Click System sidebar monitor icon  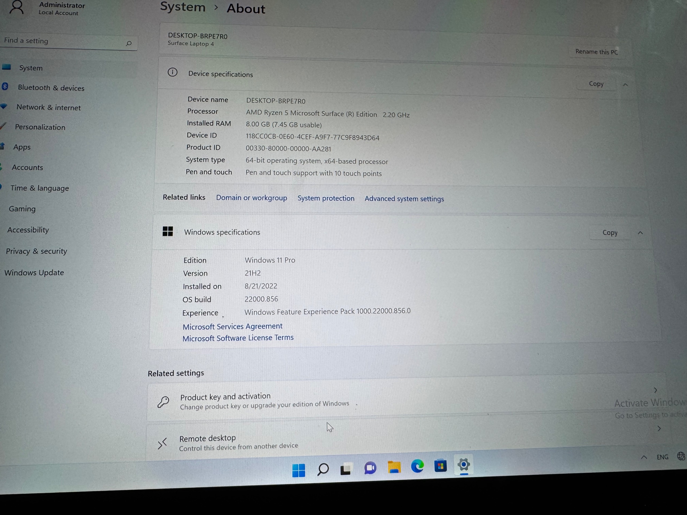(x=6, y=67)
